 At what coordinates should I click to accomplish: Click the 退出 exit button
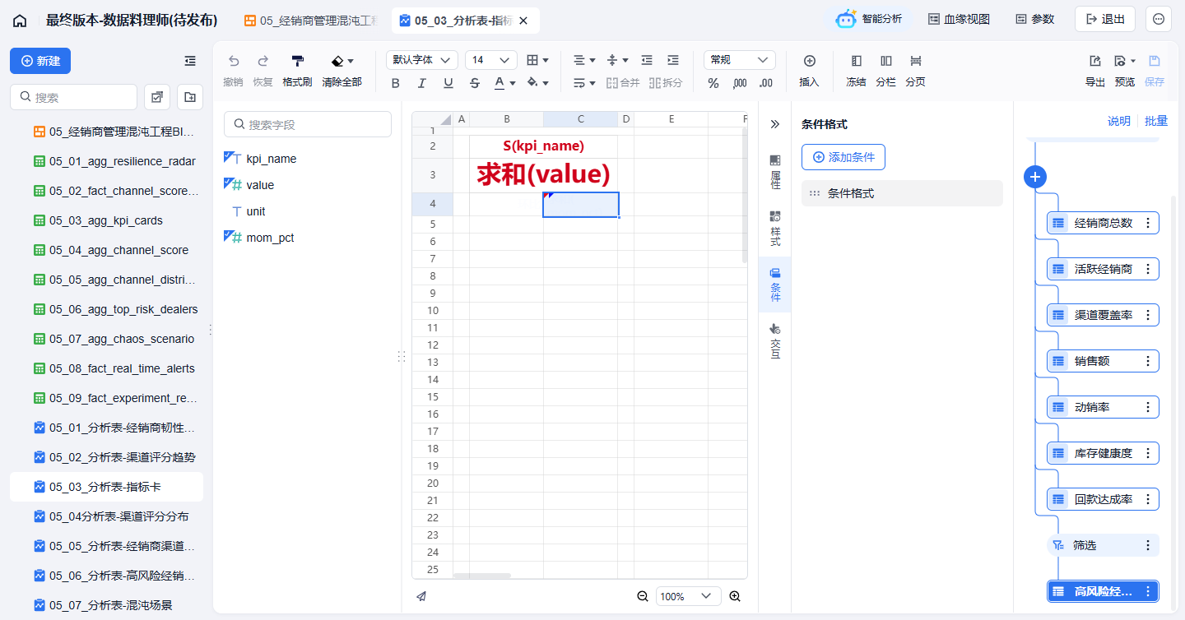(1105, 19)
